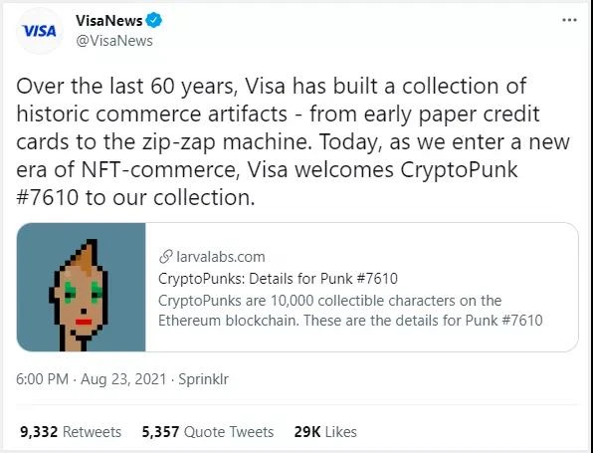The image size is (593, 453).
Task: Open the @VisaNews handle link
Action: point(114,41)
